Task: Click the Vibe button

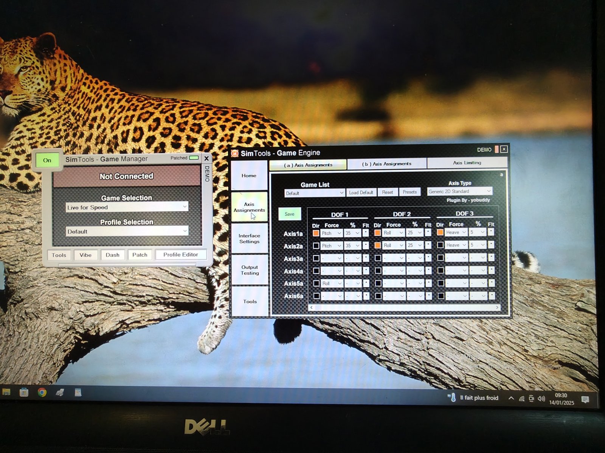Action: (x=85, y=255)
